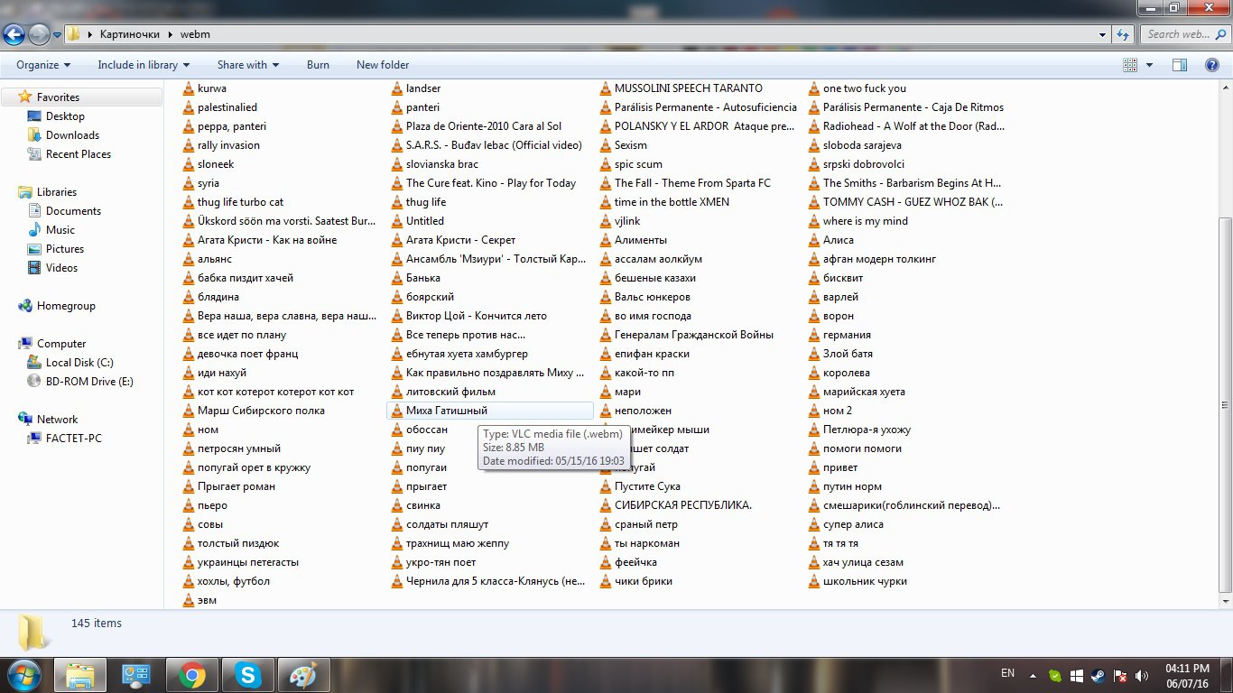1233x693 pixels.
Task: Click the Forward navigation arrow
Action: coord(39,34)
